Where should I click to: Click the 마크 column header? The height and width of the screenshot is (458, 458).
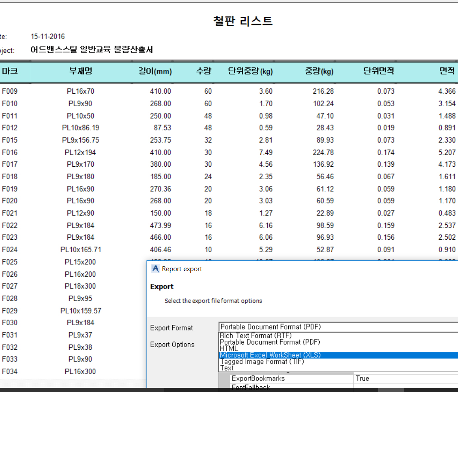point(10,71)
